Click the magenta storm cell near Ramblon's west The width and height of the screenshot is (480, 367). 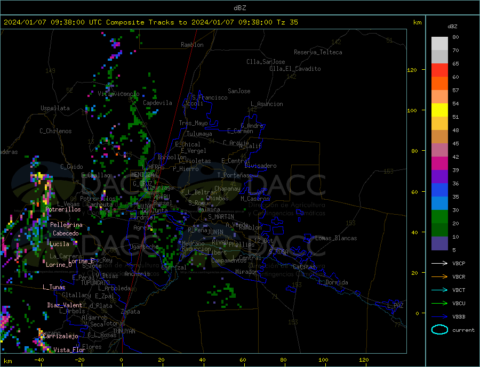116,44
